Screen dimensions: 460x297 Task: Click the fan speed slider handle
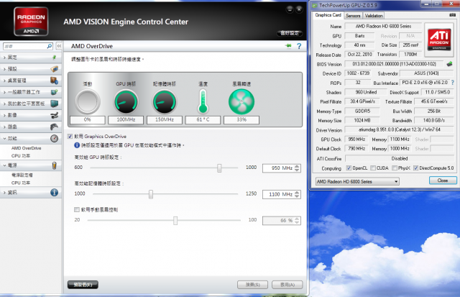175,220
